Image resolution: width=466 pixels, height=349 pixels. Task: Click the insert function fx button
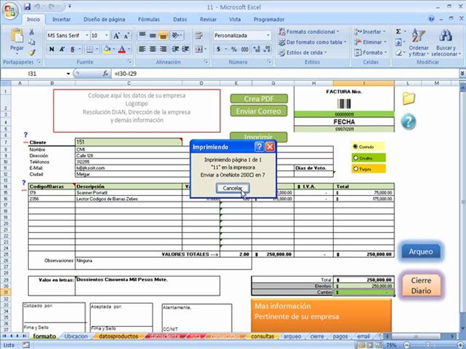click(105, 73)
